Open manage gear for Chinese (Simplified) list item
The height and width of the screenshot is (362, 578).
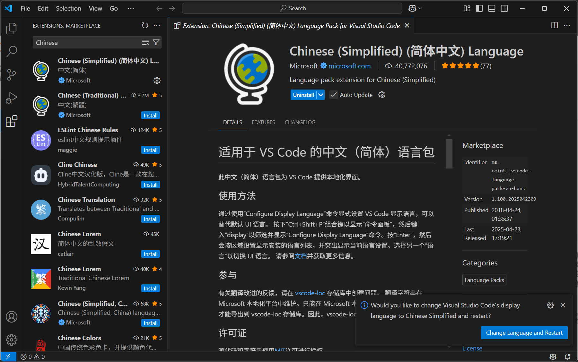point(157,81)
